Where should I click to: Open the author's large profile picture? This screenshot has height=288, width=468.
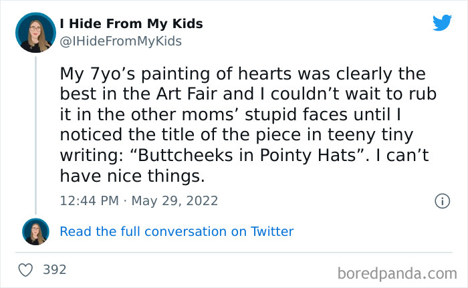click(x=35, y=32)
